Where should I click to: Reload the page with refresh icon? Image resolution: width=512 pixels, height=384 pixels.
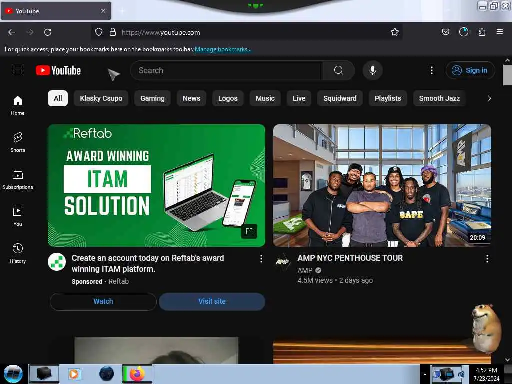point(48,32)
